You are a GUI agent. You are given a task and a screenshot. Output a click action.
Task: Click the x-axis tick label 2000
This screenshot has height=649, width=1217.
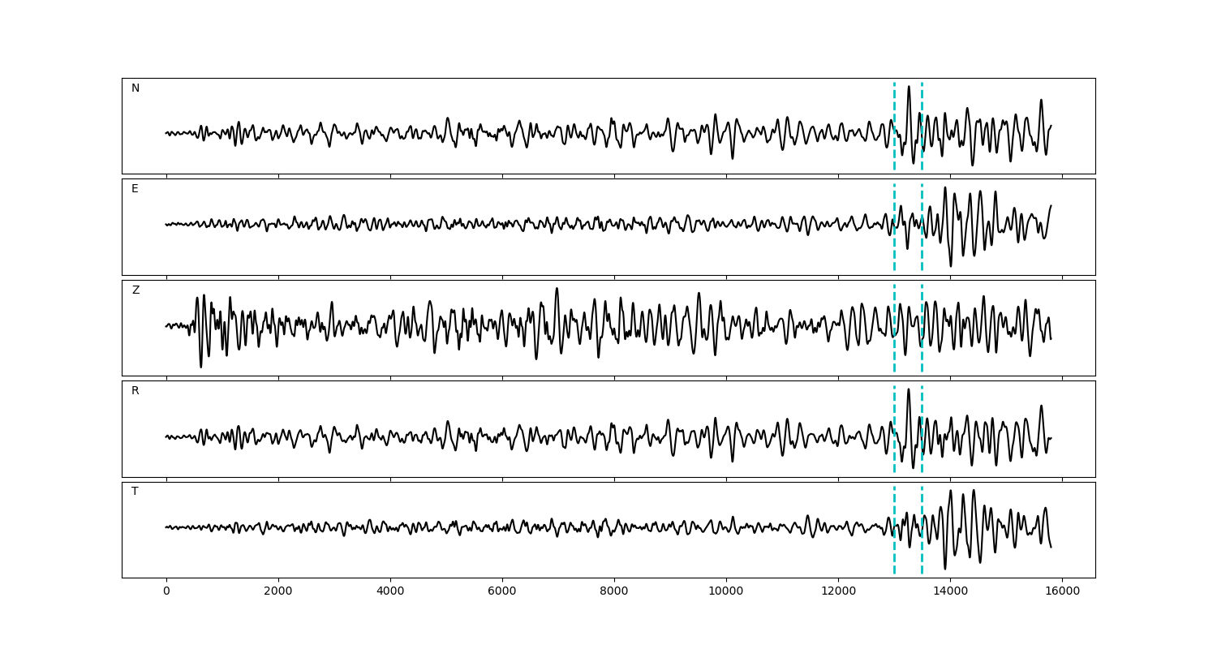(278, 591)
